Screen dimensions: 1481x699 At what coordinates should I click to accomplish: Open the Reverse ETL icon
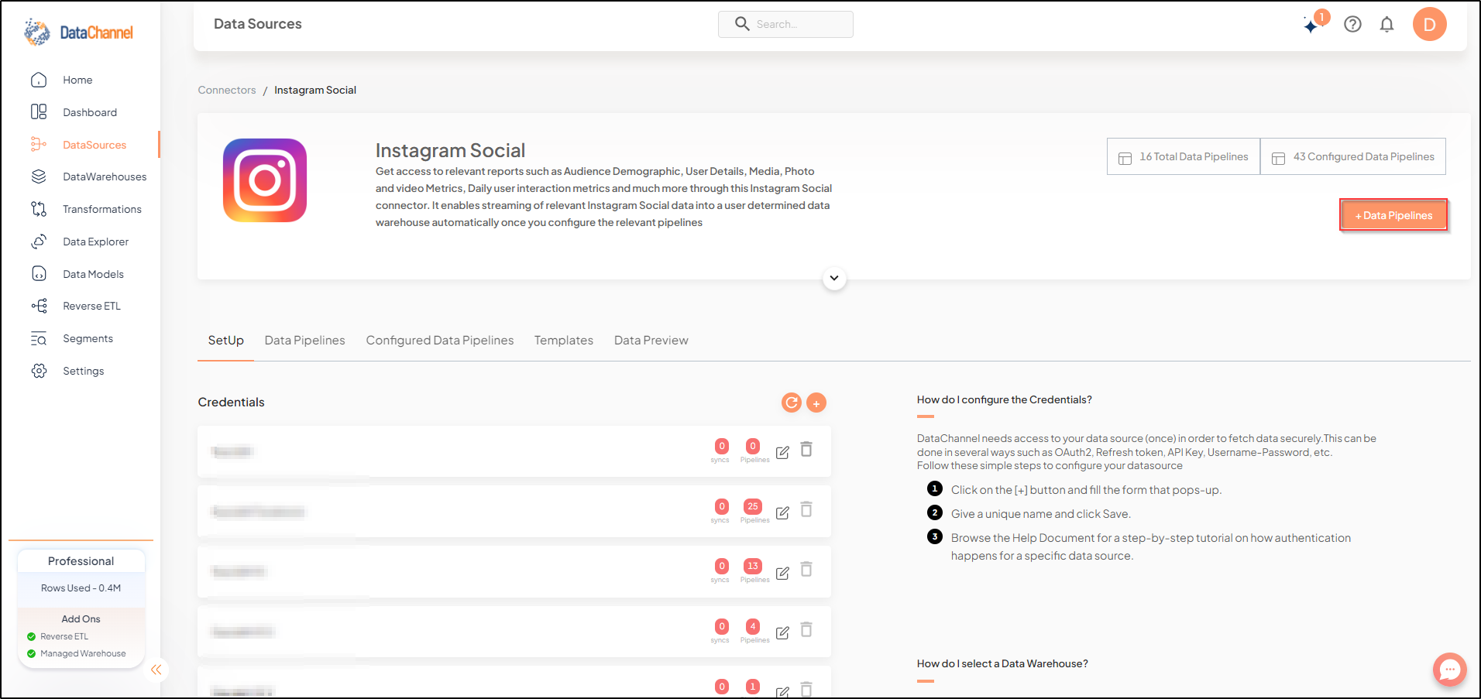pos(39,306)
